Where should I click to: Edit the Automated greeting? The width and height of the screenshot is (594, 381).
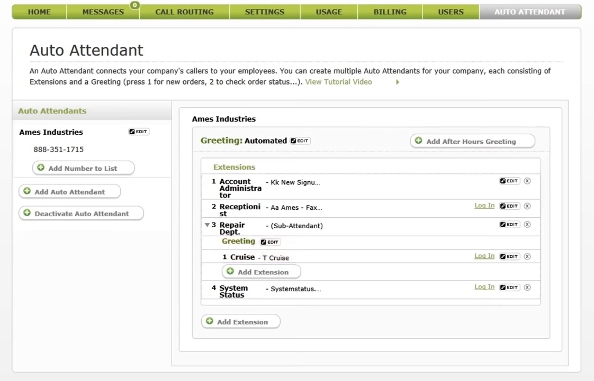[300, 141]
